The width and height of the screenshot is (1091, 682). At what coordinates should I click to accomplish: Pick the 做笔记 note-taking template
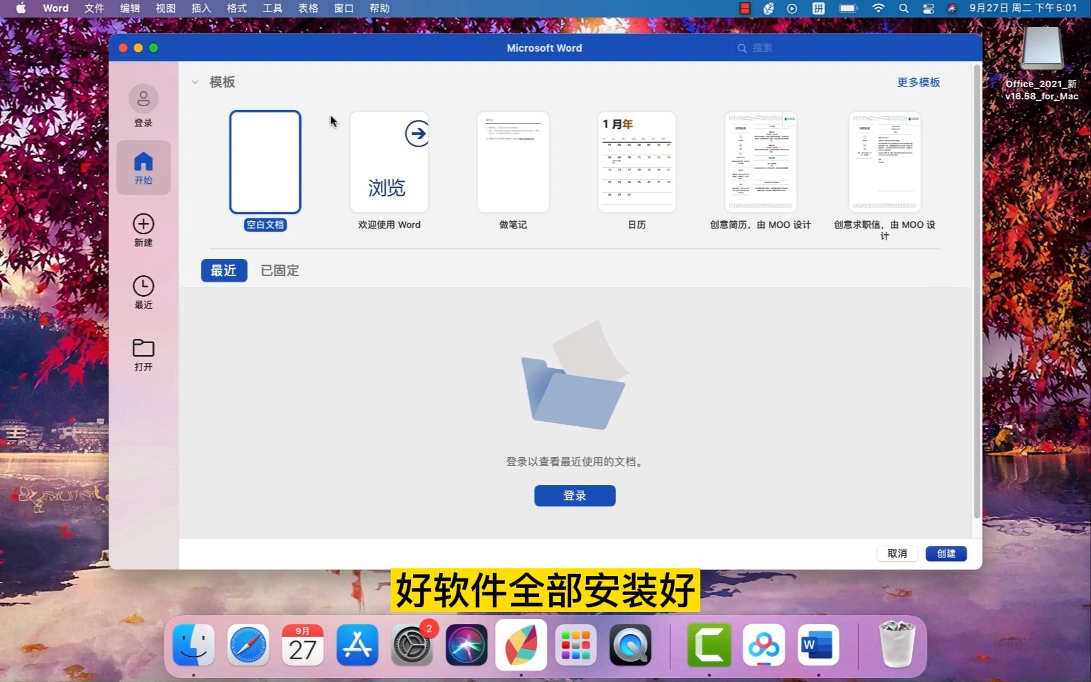[x=513, y=162]
